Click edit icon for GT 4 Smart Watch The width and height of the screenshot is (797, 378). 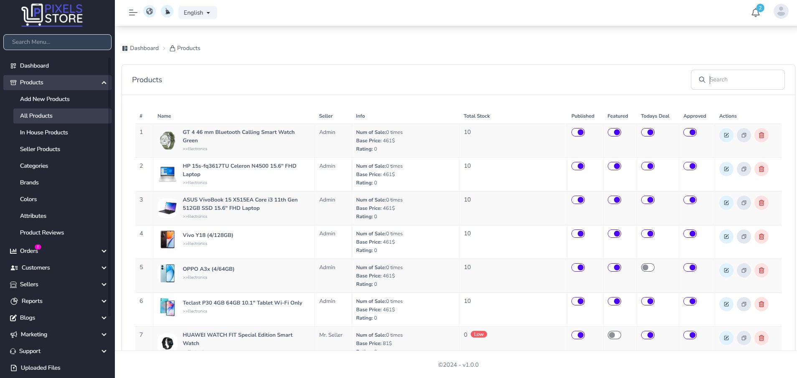point(726,135)
